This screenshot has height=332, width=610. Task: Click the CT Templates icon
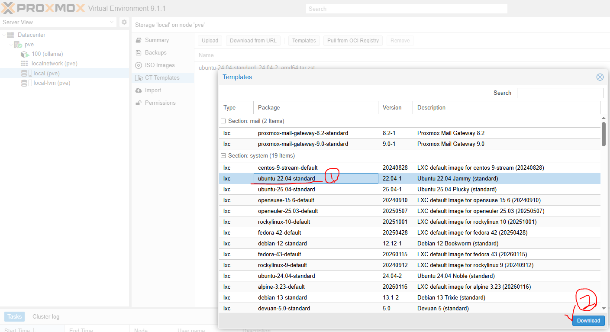pyautogui.click(x=139, y=77)
